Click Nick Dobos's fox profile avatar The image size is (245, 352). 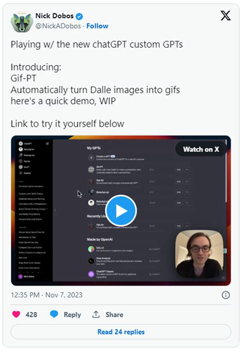tap(22, 22)
